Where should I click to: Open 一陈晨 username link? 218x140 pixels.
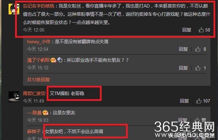(x=34, y=113)
